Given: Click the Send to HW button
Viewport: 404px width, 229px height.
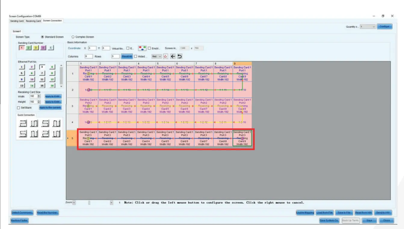Looking at the screenshot, I should [x=383, y=212].
